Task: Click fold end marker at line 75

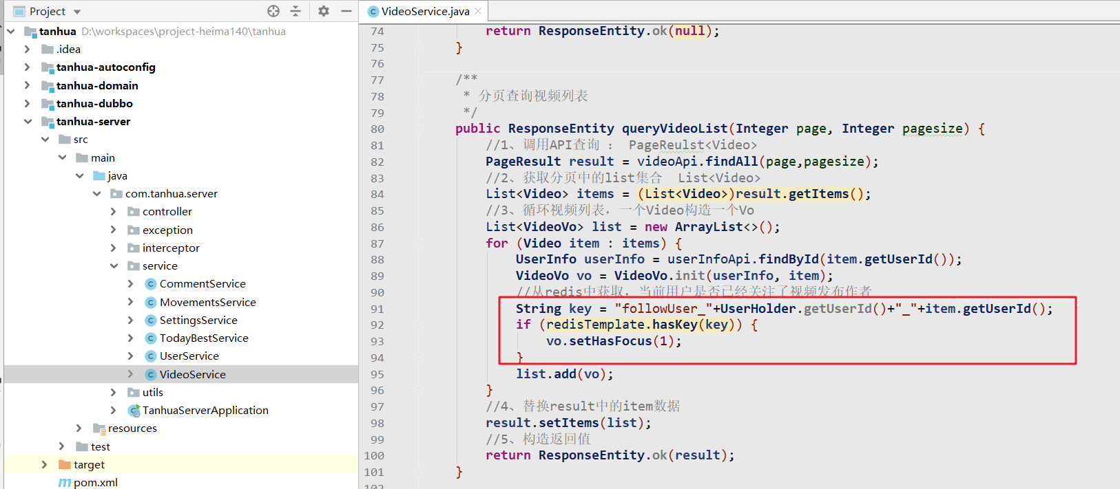Action: coord(419,47)
